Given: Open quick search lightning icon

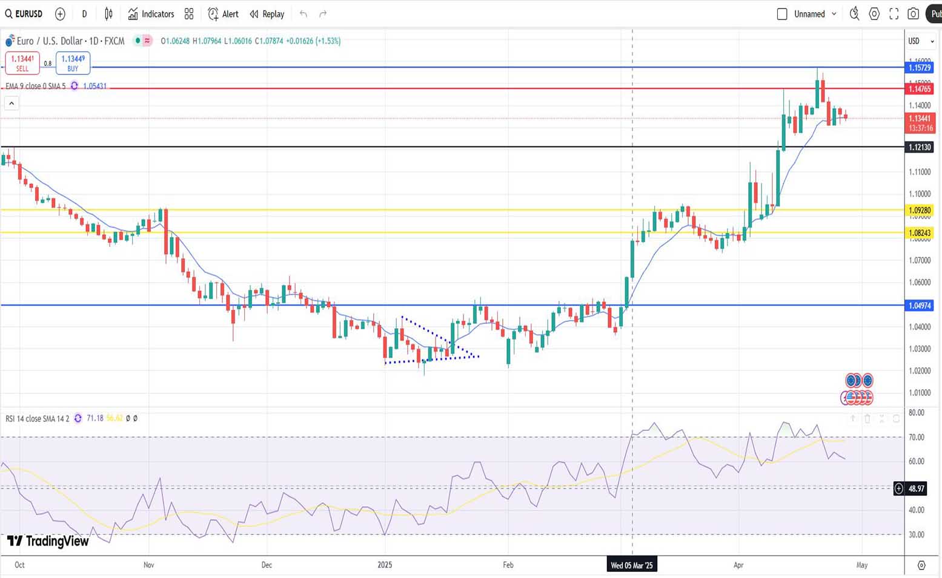Looking at the screenshot, I should point(854,14).
